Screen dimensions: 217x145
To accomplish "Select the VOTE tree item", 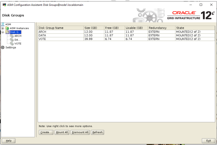I will point(18,44).
